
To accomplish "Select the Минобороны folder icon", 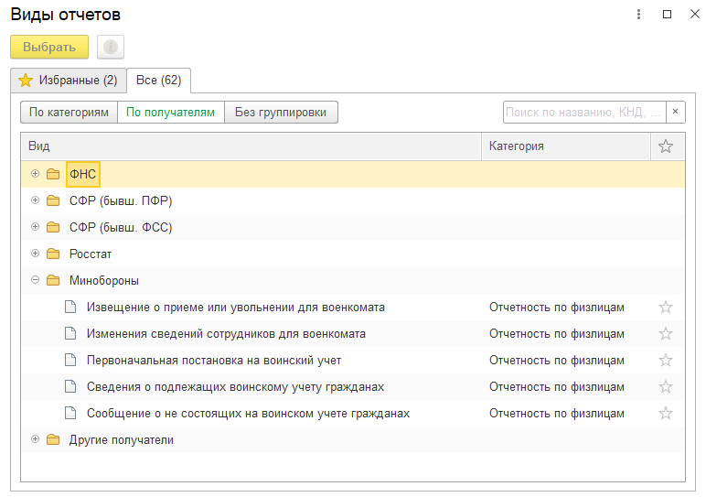I will (53, 280).
